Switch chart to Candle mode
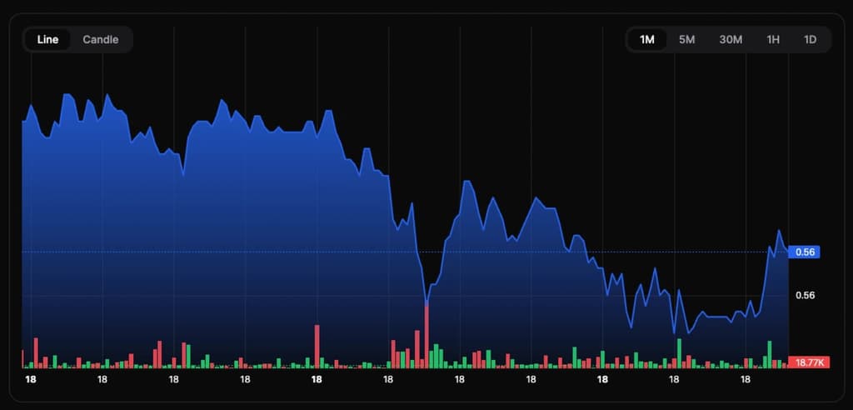The width and height of the screenshot is (853, 410). [100, 39]
